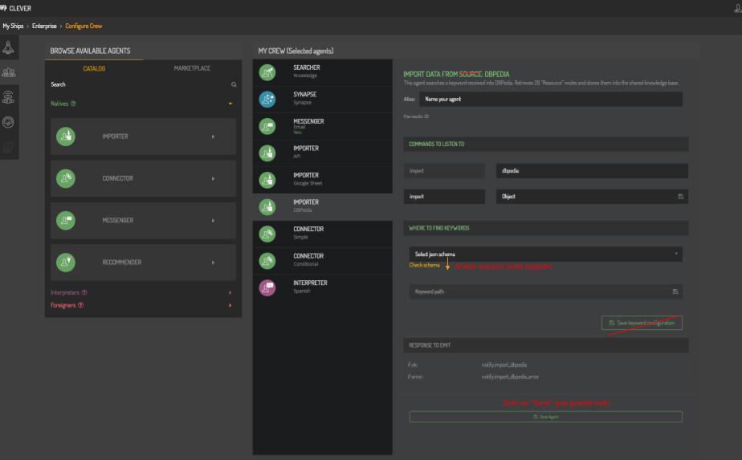The image size is (742, 460).
Task: Select the blue Synapse agent icon
Action: click(x=267, y=98)
